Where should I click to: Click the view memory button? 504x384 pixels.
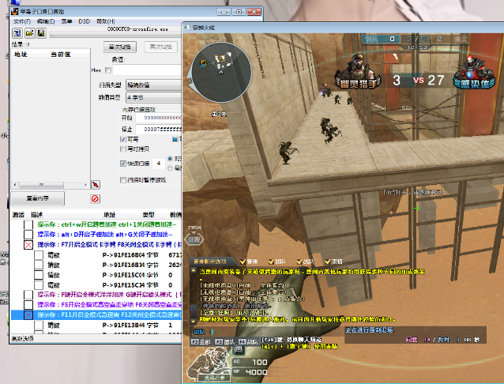[x=38, y=198]
